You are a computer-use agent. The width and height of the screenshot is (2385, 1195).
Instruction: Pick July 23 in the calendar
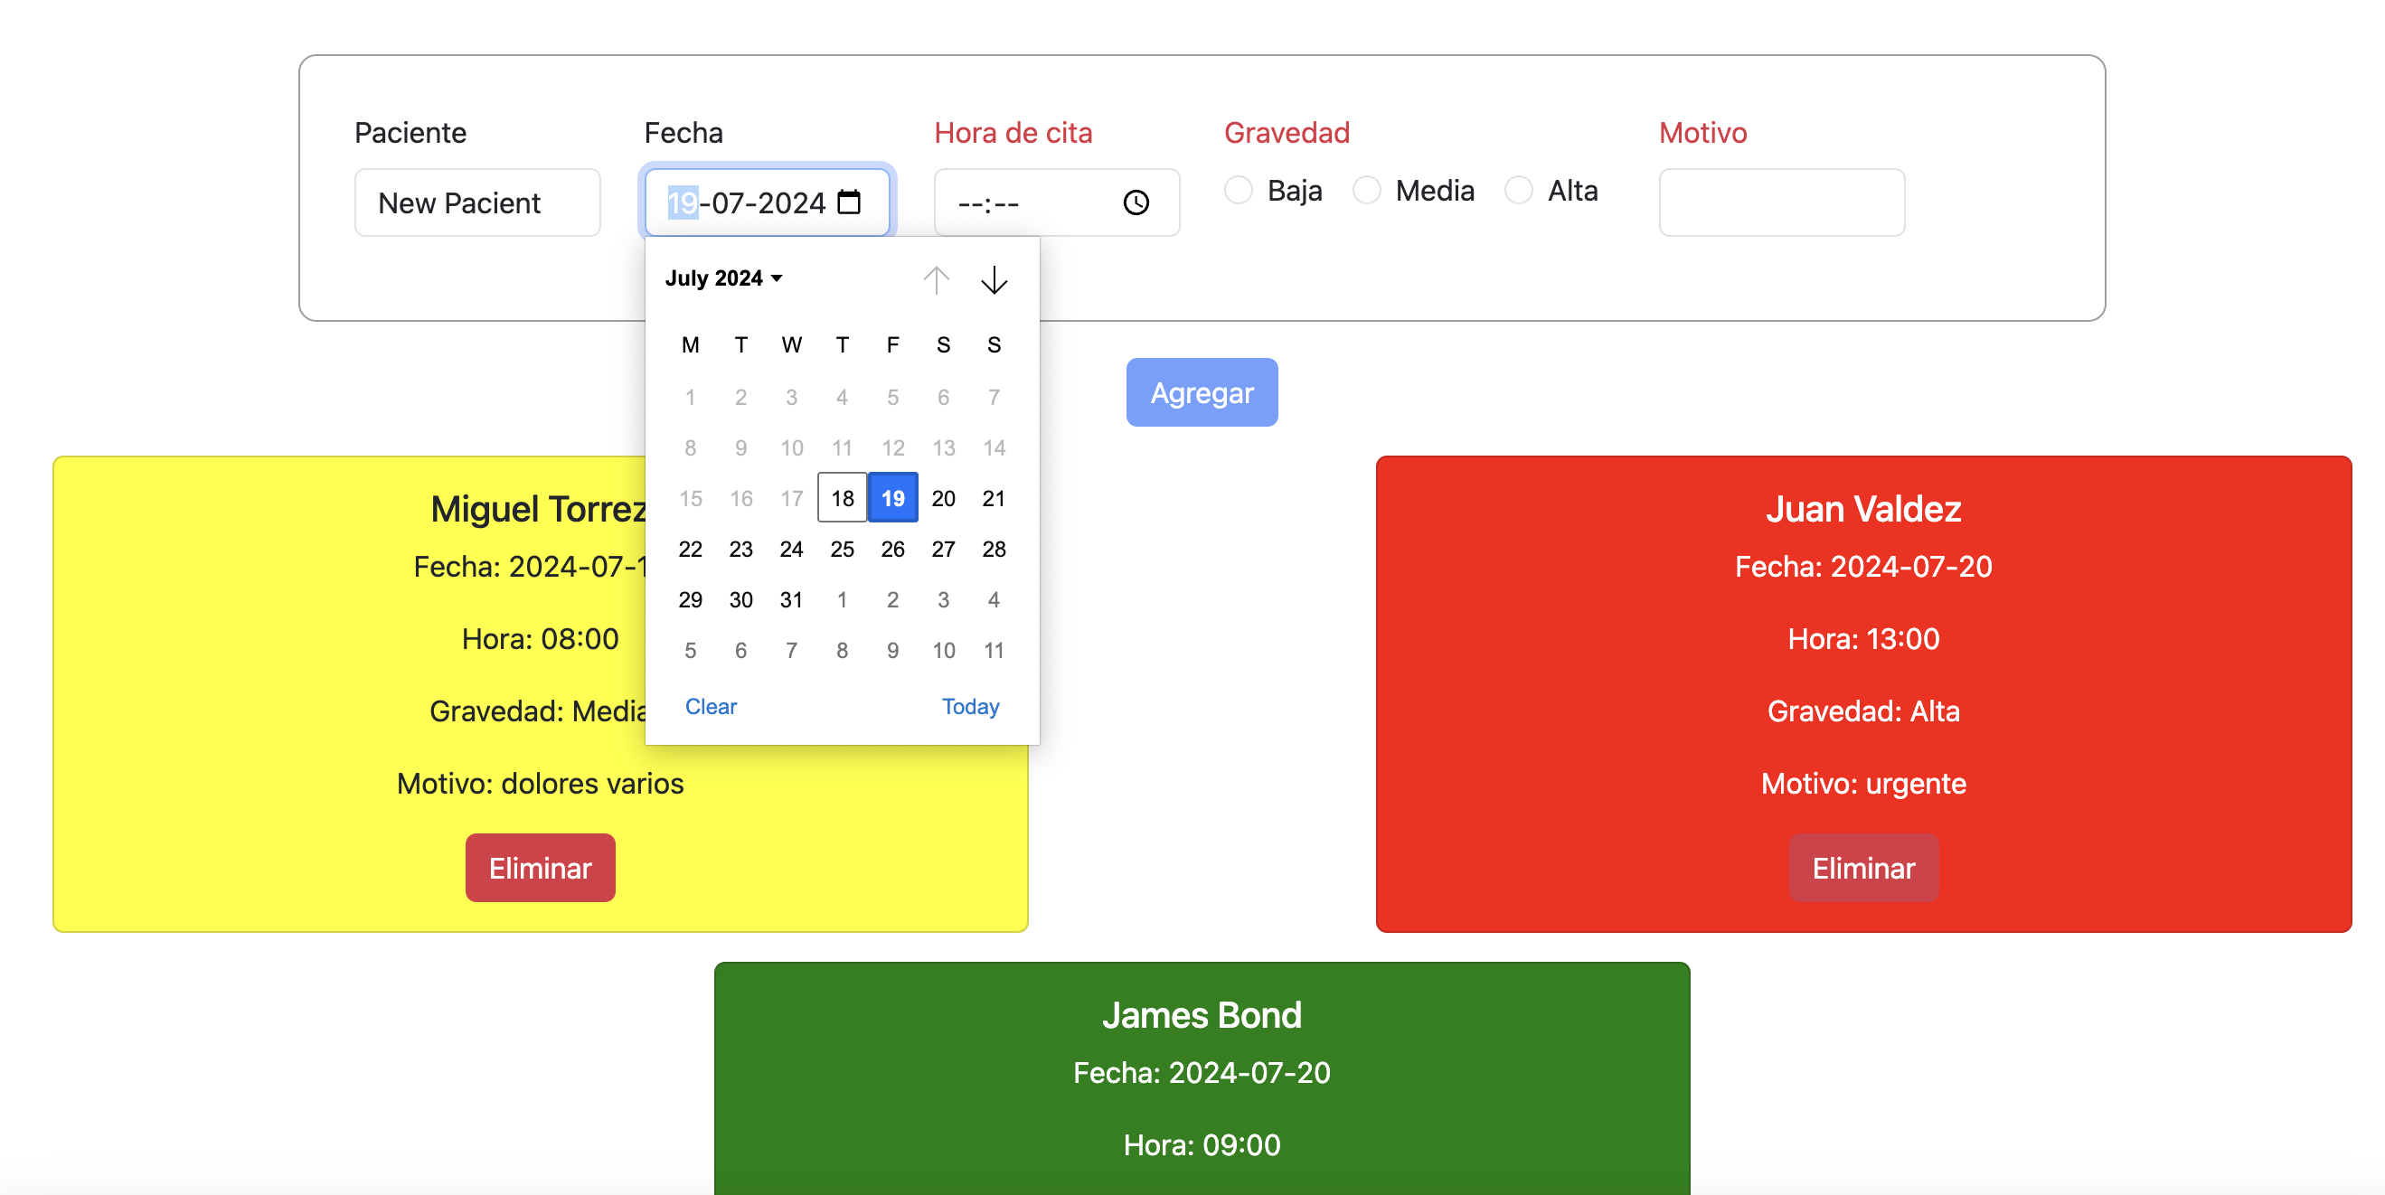[740, 549]
